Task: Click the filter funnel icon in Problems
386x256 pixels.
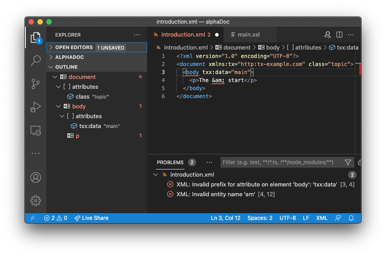Action: (x=348, y=162)
